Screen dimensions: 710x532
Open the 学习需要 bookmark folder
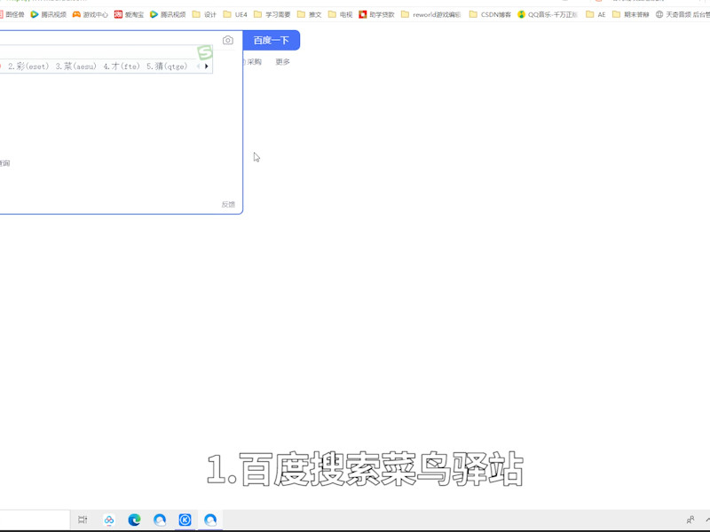pyautogui.click(x=272, y=14)
